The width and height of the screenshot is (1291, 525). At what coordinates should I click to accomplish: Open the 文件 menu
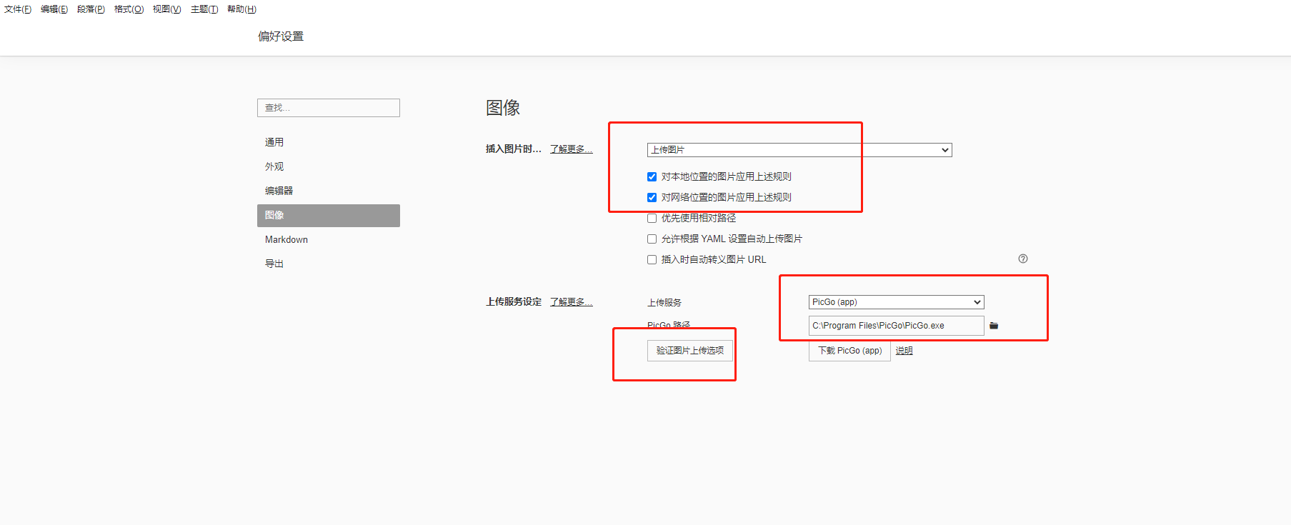coord(18,9)
